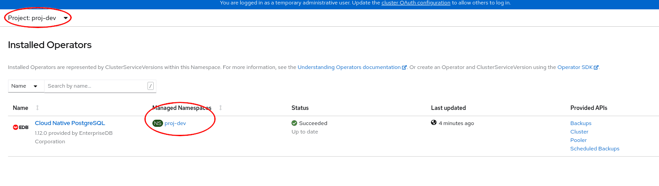Sort by Managed Namespaces column arrows icon
This screenshot has width=659, height=186.
tap(221, 108)
